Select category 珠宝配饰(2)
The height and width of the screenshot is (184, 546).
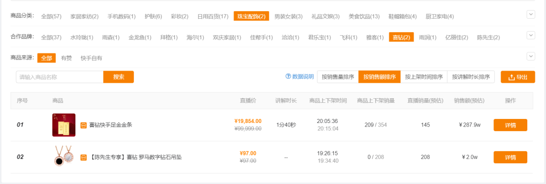[251, 16]
